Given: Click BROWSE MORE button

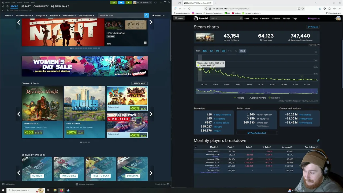Looking at the screenshot, I should tap(139, 83).
